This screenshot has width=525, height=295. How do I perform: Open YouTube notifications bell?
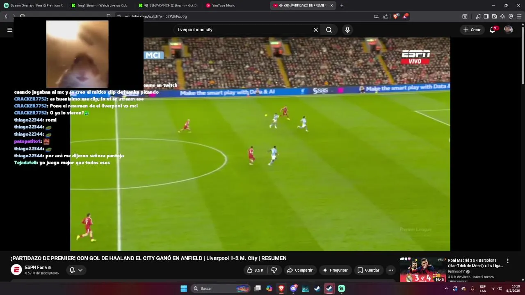pos(493,30)
